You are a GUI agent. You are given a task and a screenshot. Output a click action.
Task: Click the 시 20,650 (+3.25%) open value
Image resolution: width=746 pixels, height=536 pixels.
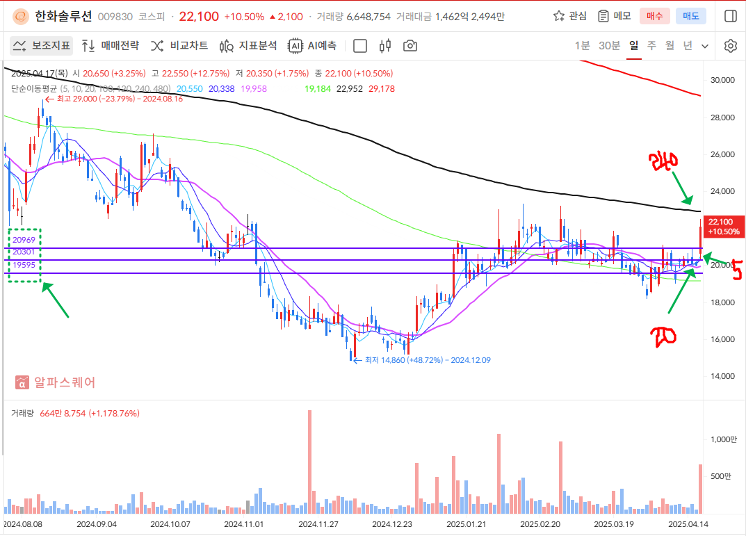pos(109,73)
